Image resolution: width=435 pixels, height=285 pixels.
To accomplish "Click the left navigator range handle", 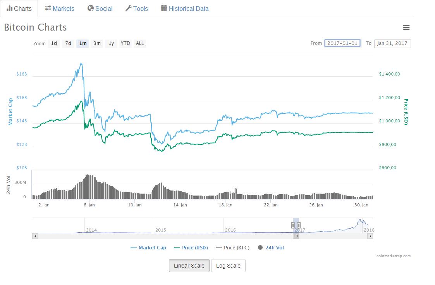I will pyautogui.click(x=293, y=225).
